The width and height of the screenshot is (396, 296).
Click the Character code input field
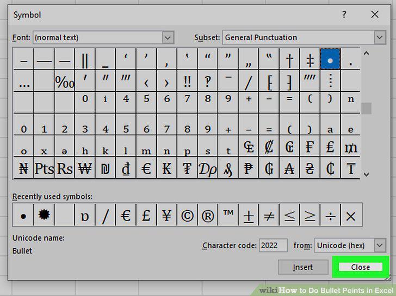pyautogui.click(x=273, y=245)
